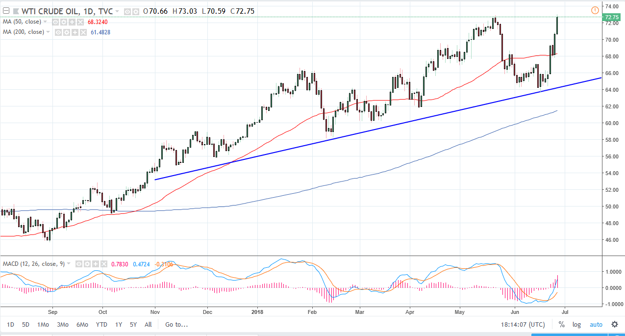The width and height of the screenshot is (625, 336).
Task: Enable logarithmic scale via the log button
Action: click(576, 324)
